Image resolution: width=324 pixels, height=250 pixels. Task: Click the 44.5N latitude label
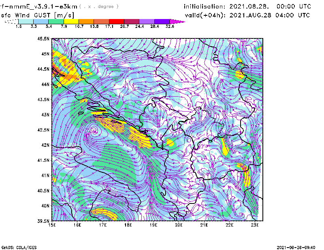point(43,69)
